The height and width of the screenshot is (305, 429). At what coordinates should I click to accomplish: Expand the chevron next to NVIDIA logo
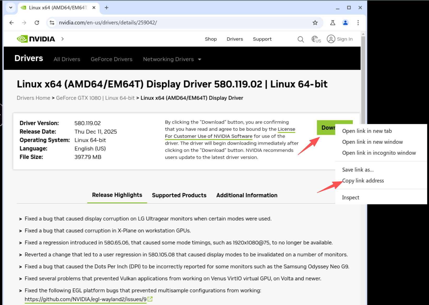pos(62,39)
